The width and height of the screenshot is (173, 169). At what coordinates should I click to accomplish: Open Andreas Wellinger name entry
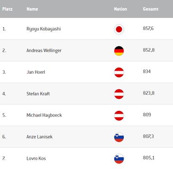(x=44, y=51)
